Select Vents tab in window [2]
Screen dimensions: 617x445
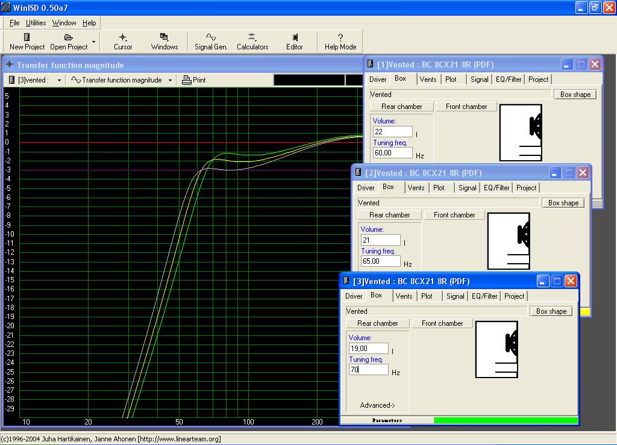click(416, 187)
